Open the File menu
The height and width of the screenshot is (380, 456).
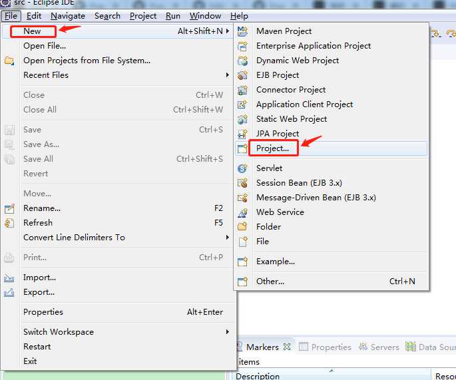coord(11,16)
